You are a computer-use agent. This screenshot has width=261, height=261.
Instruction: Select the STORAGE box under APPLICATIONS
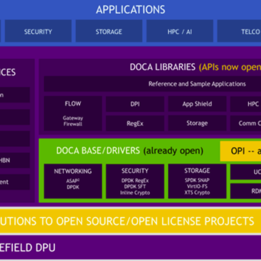109,31
